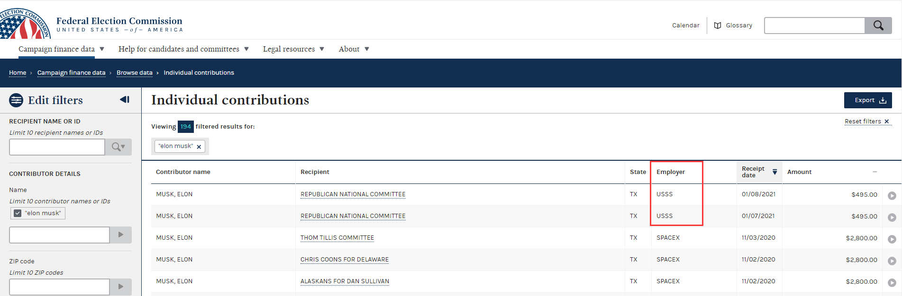Go to Browse data breadcrumb
This screenshot has height=296, width=902.
click(x=135, y=73)
